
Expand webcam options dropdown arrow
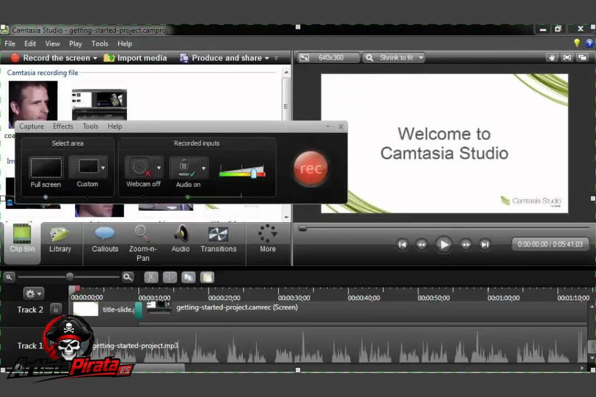[159, 168]
